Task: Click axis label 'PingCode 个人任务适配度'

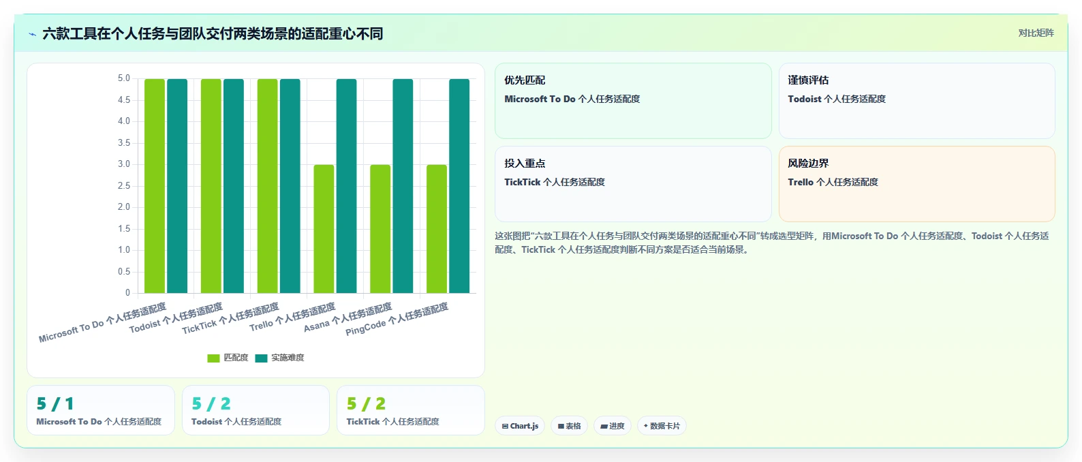Action: point(397,319)
